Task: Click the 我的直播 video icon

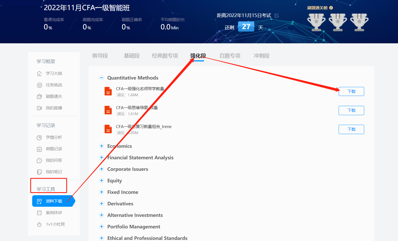Action: pyautogui.click(x=39, y=108)
